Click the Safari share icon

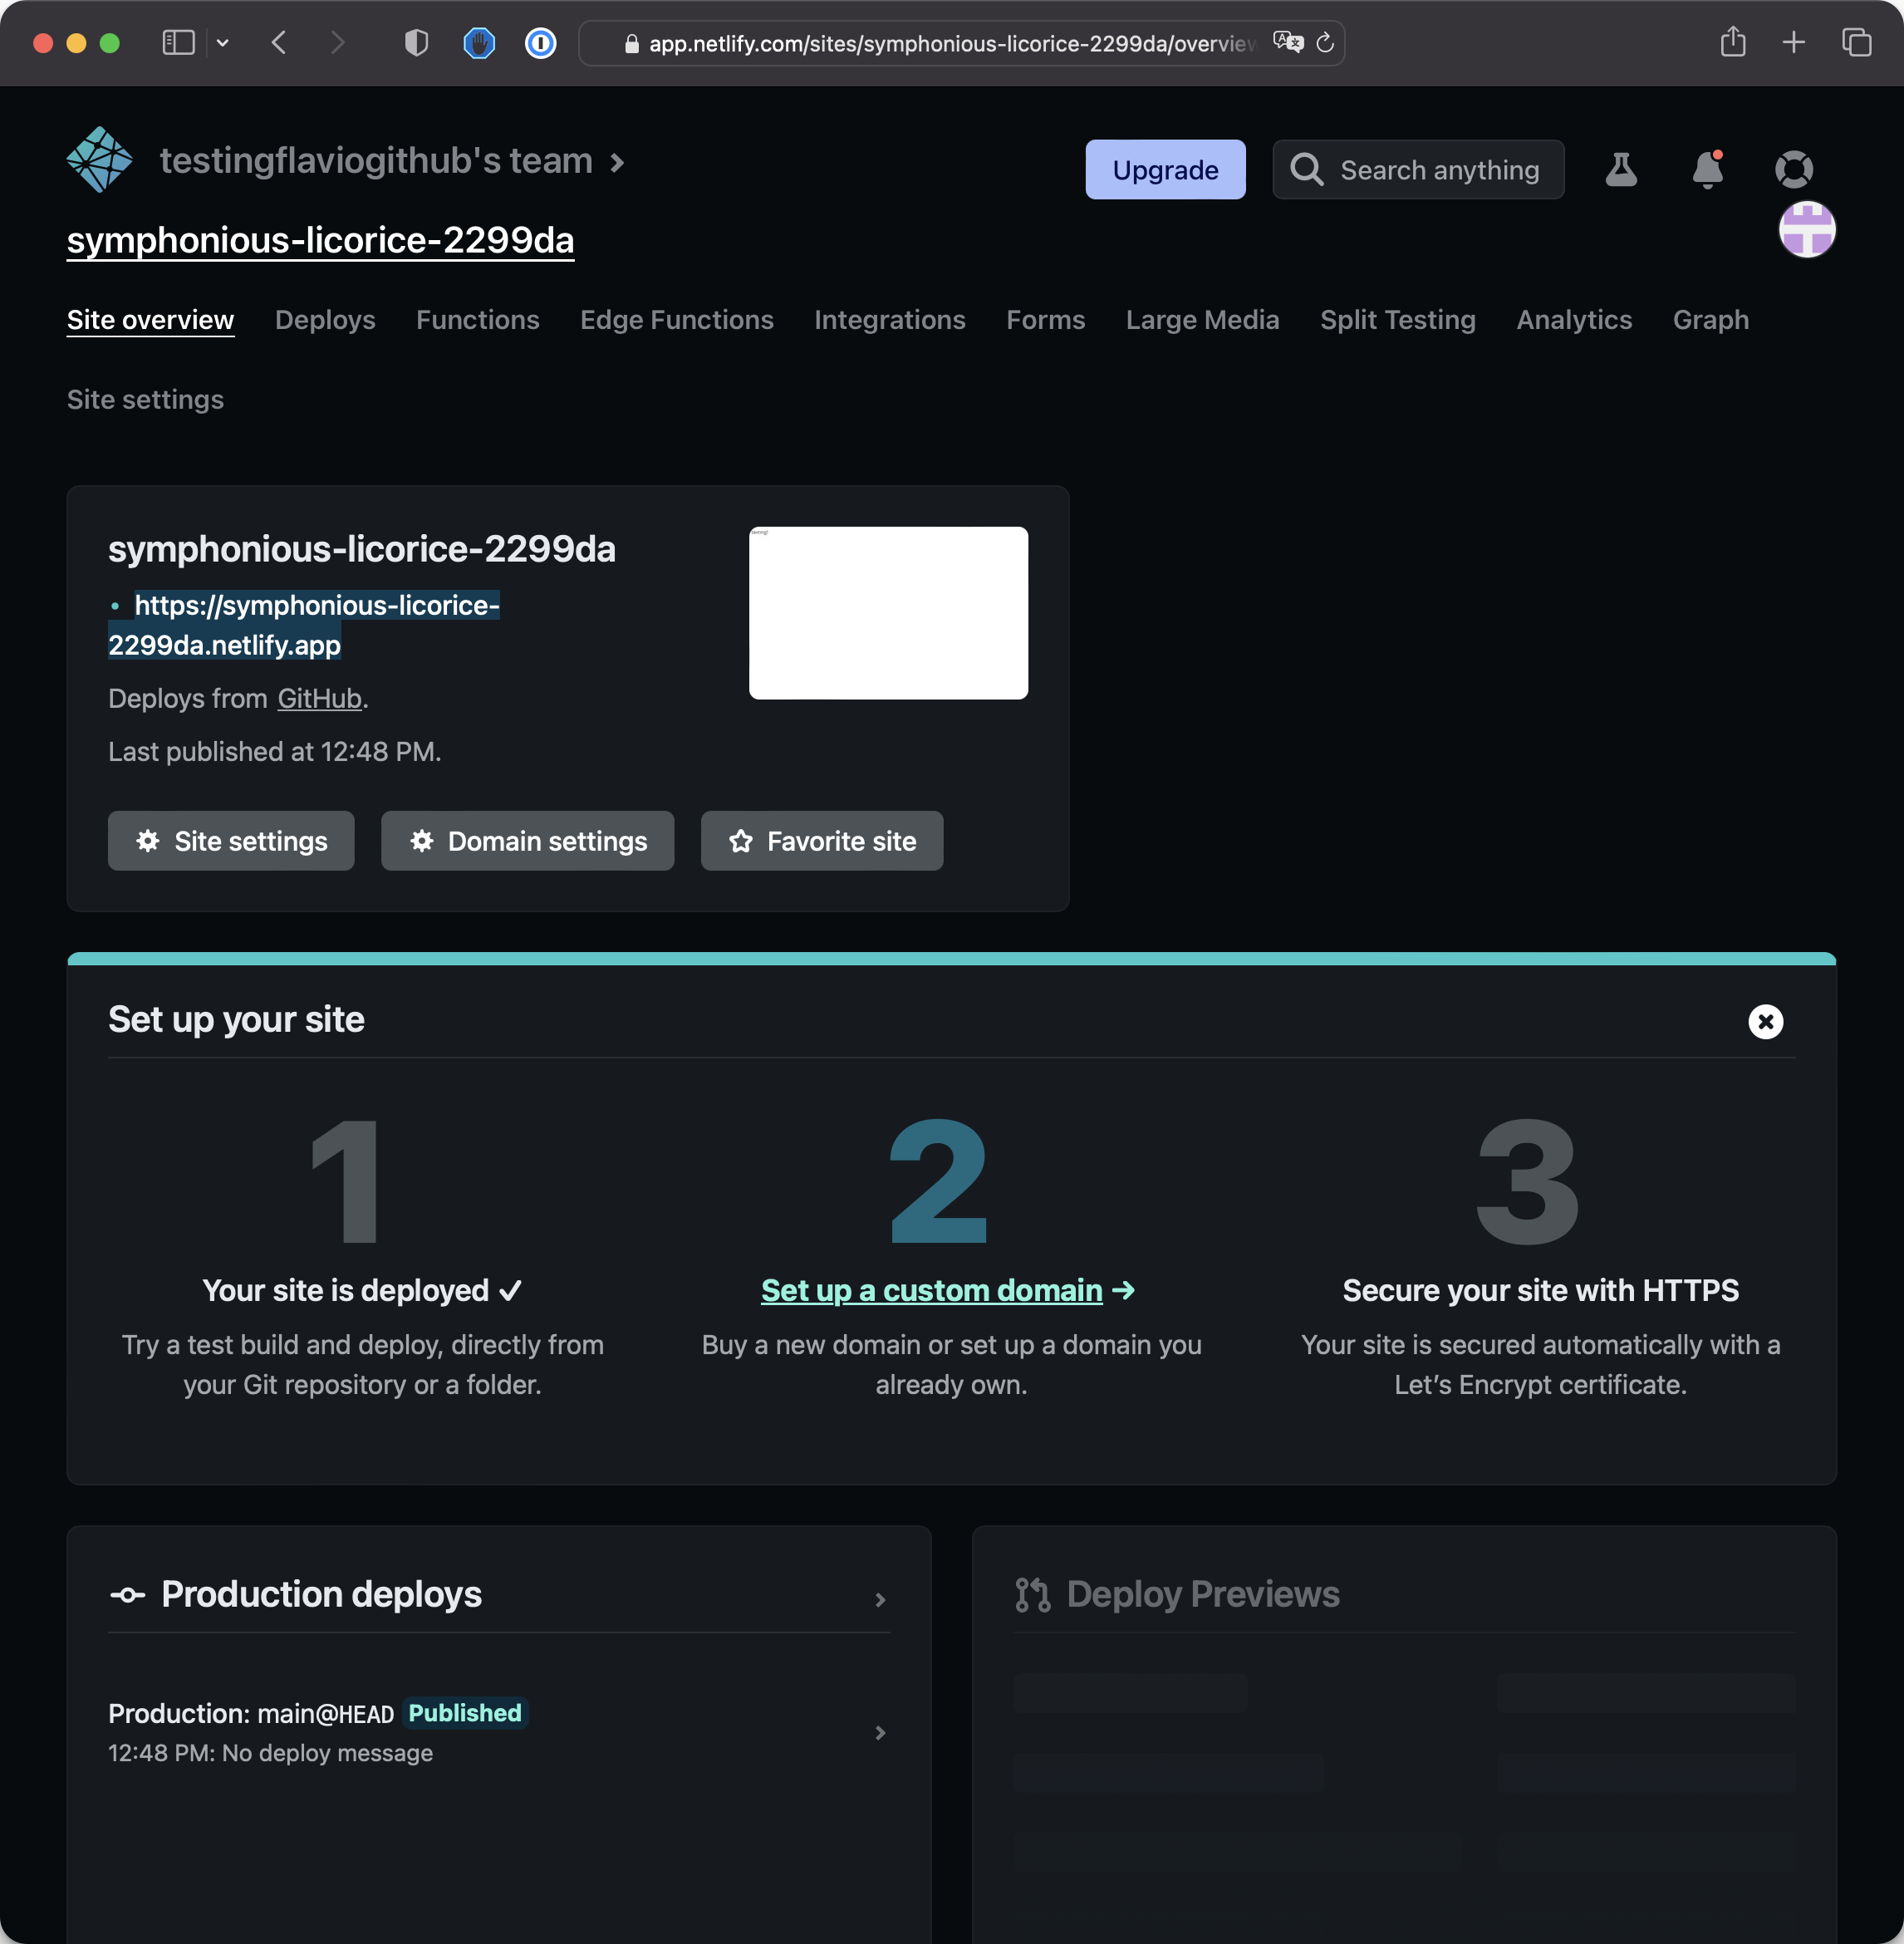point(1733,42)
